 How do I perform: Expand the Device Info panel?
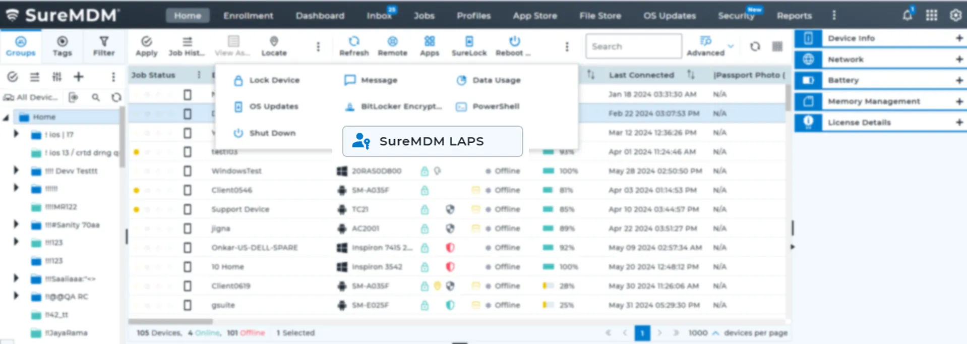(959, 38)
